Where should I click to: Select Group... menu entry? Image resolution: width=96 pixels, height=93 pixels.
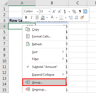(44, 82)
